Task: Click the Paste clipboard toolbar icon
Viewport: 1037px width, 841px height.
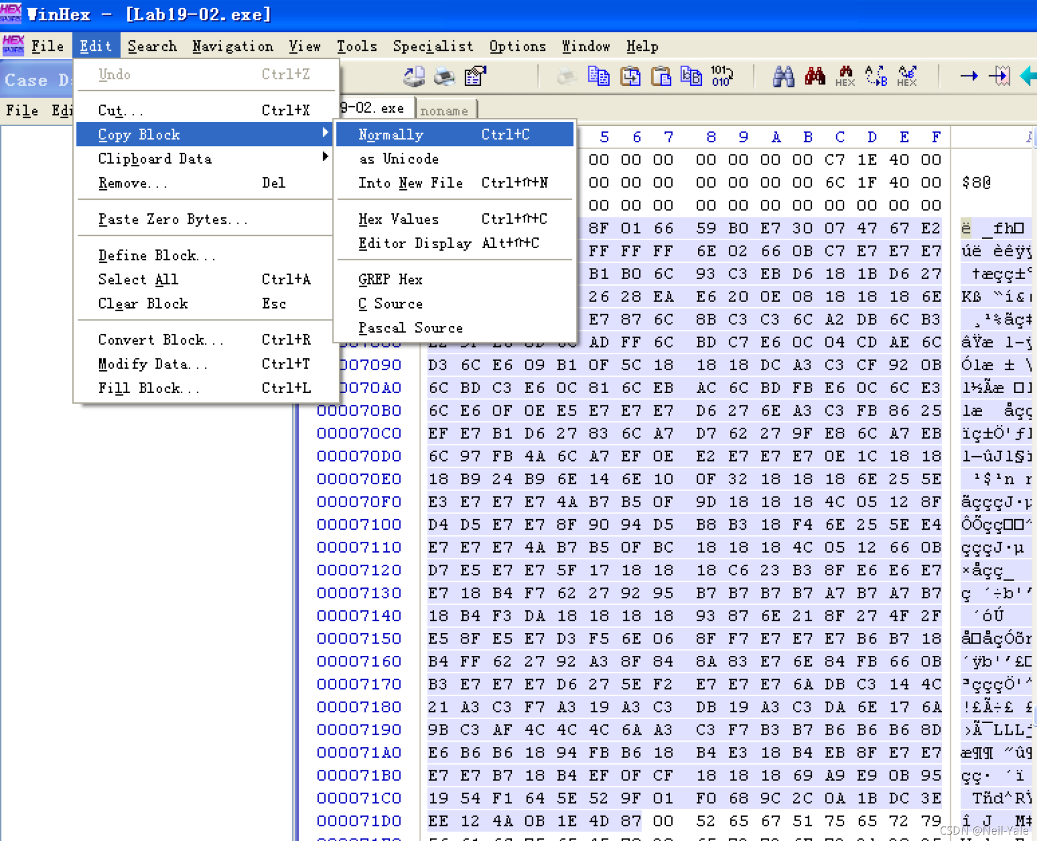Action: (661, 77)
